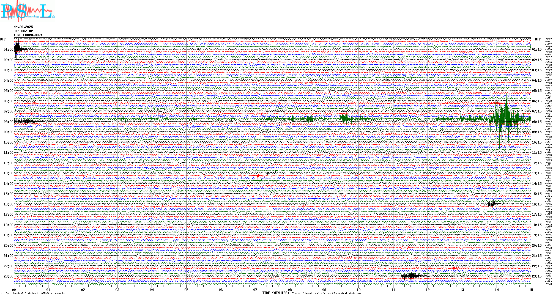Click the minute 15 tick on bottom axis

pyautogui.click(x=531, y=290)
